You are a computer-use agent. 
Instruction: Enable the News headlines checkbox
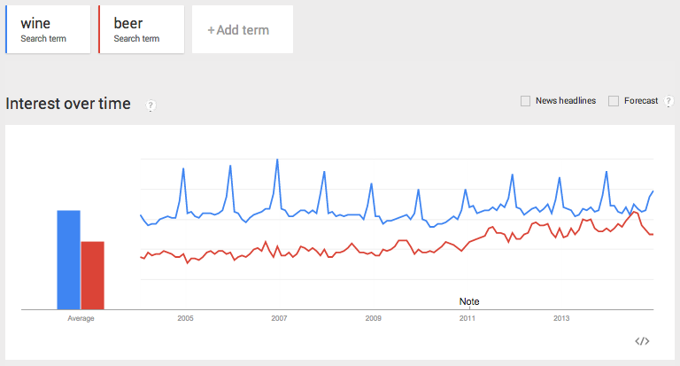(525, 101)
